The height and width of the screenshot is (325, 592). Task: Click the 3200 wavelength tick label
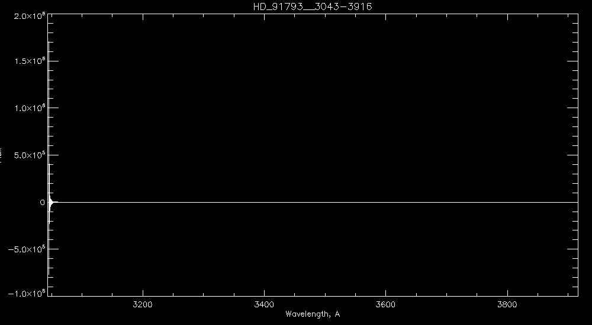[x=143, y=304]
